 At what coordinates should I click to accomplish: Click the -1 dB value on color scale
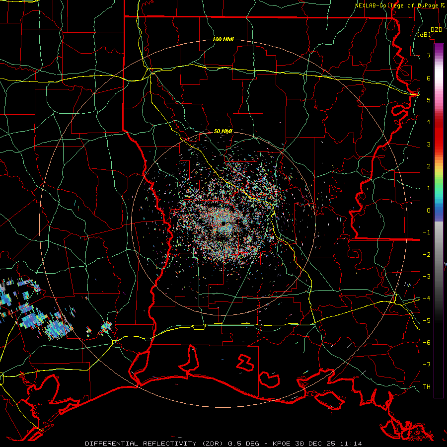pos(427,232)
